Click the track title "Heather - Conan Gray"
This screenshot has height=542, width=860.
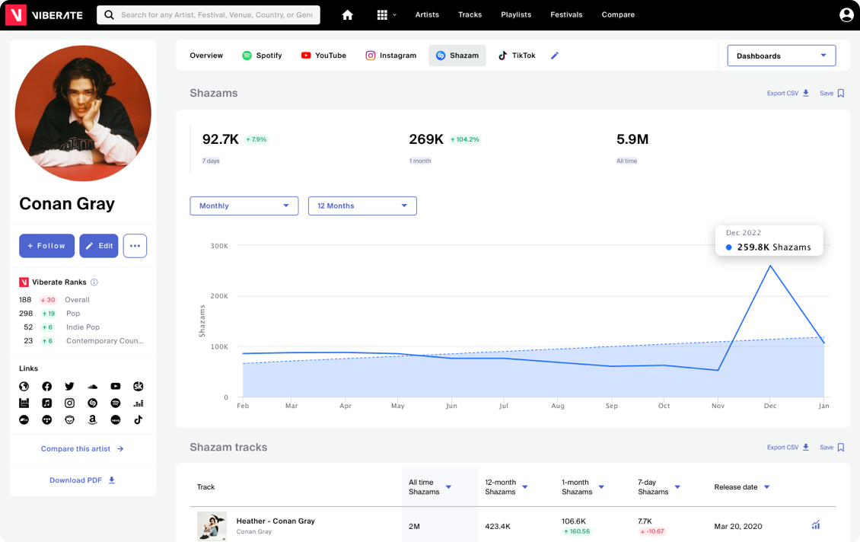pos(276,521)
